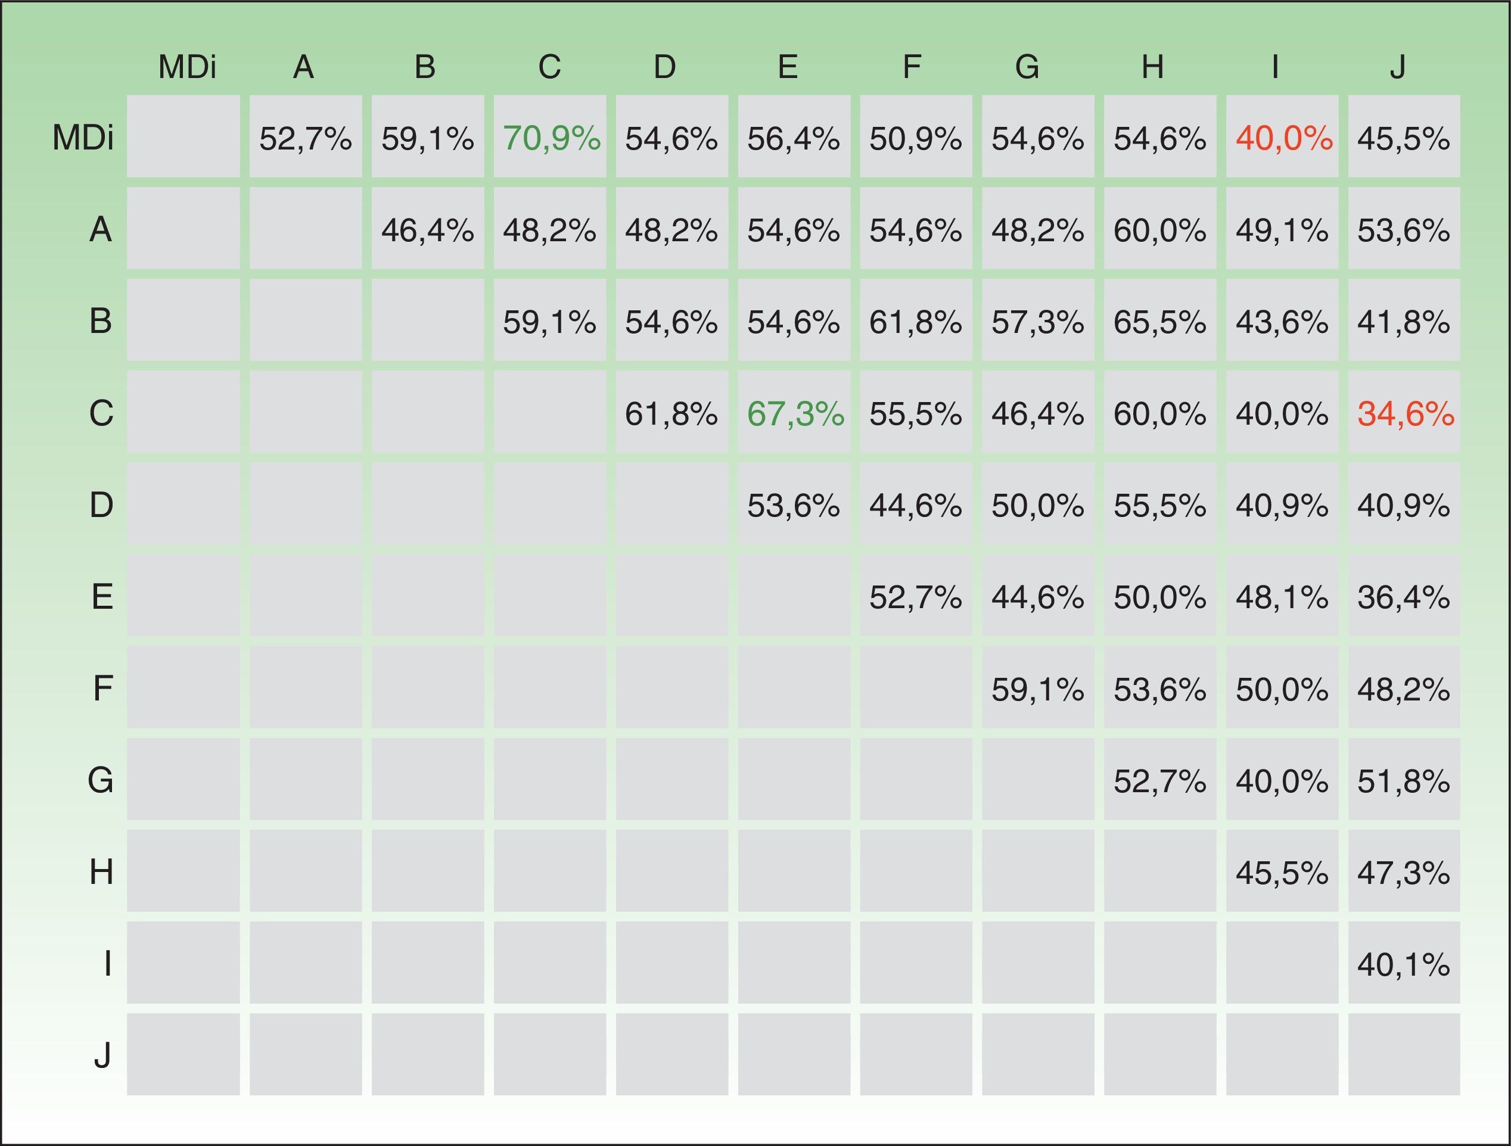
Task: Click row label J at bottom left
Action: (x=102, y=1055)
